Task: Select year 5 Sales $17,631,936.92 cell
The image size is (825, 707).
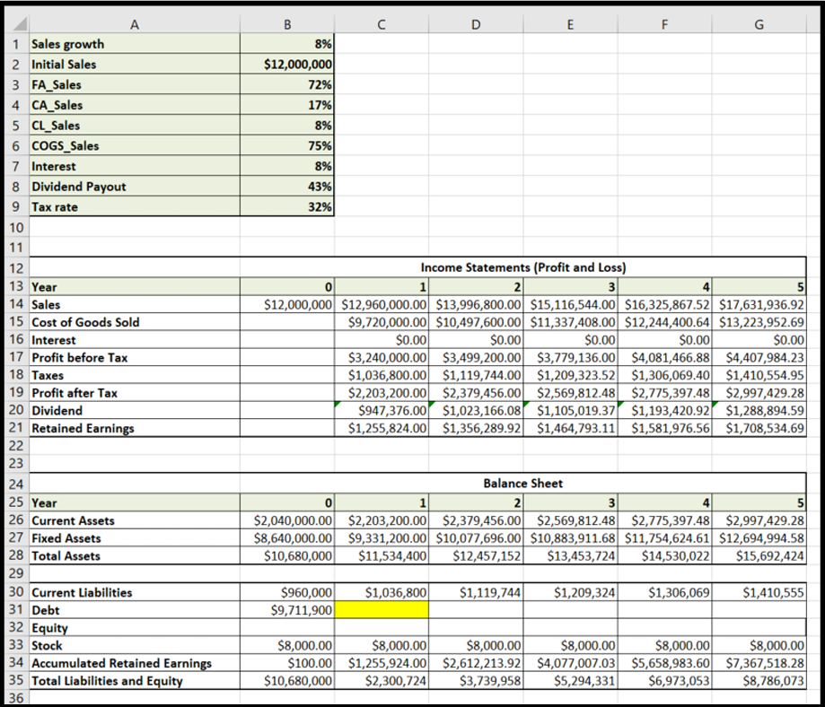Action: point(759,304)
